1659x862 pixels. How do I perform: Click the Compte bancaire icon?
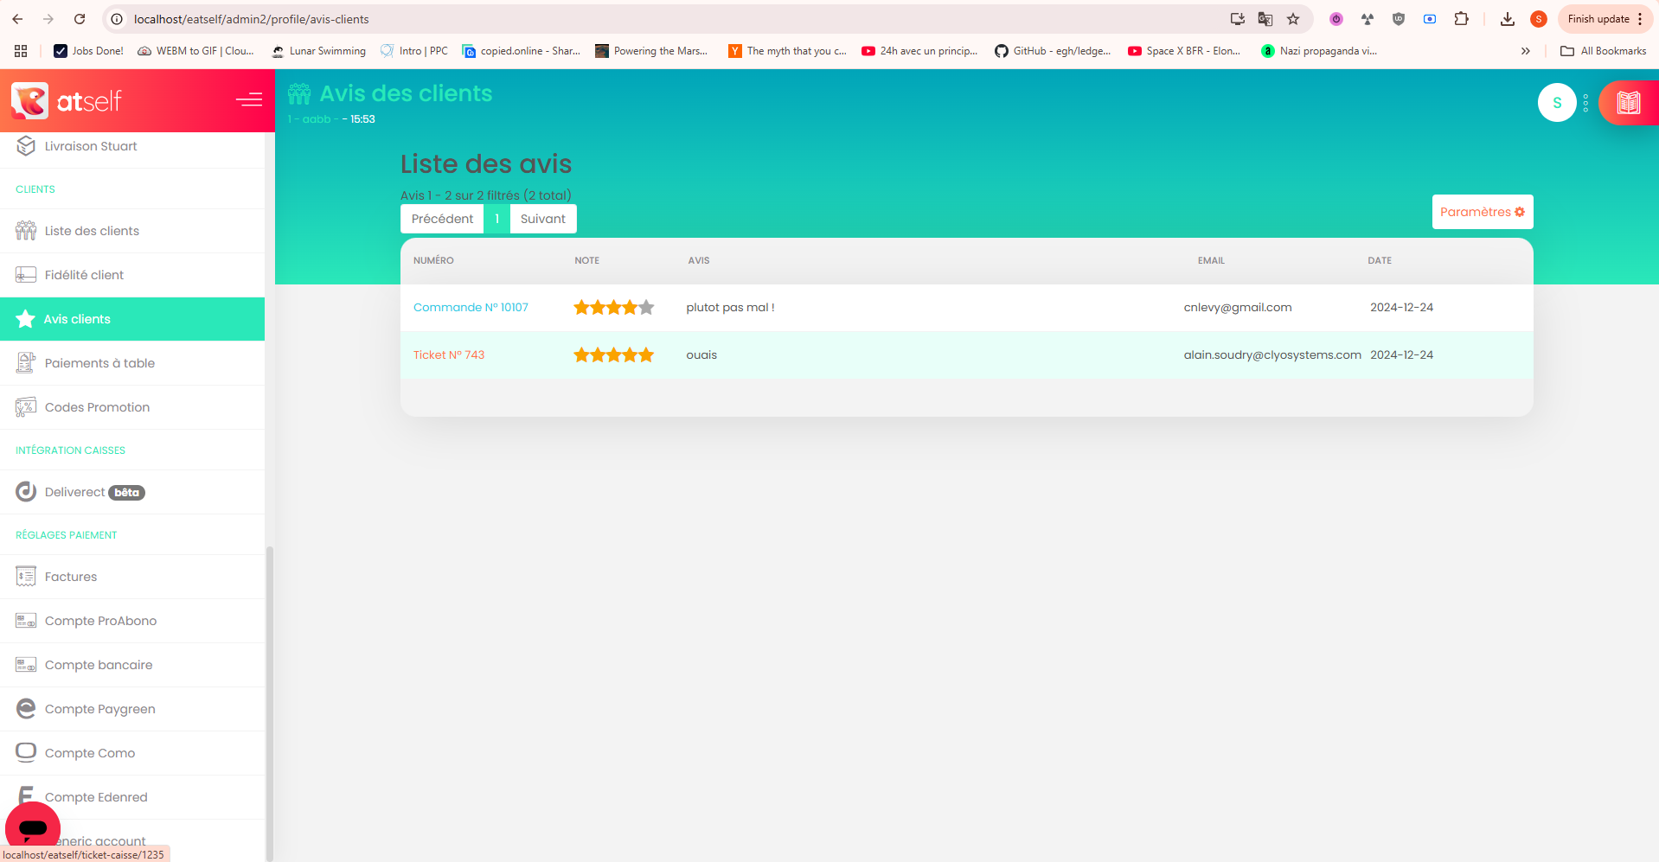click(26, 665)
